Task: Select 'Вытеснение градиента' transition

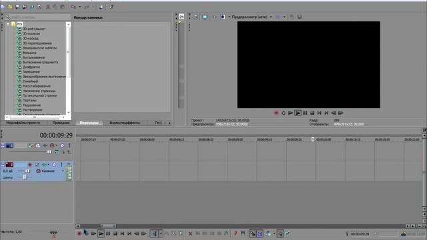Action: pyautogui.click(x=40, y=62)
